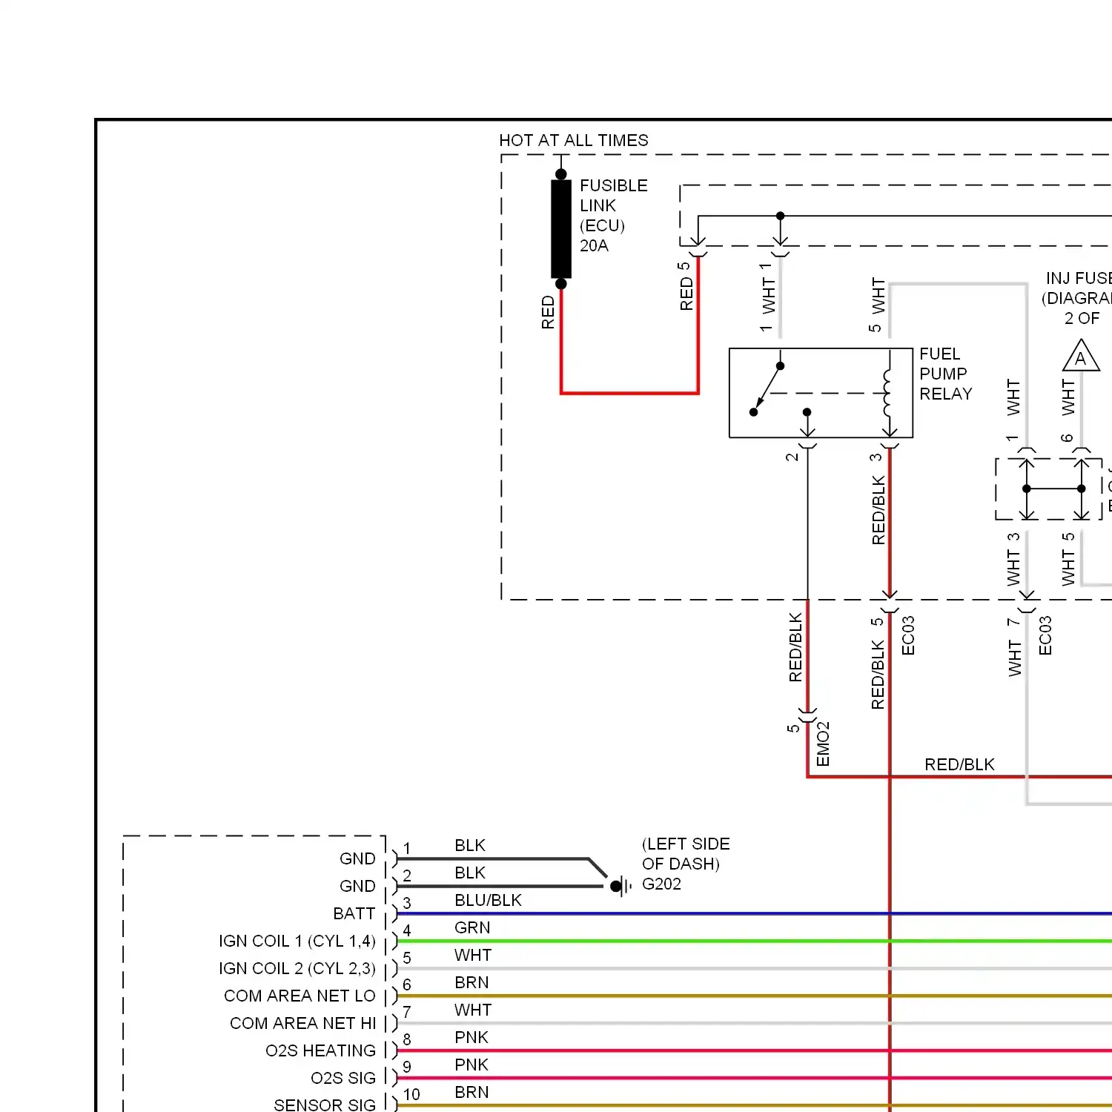Screen dimensions: 1112x1112
Task: Select the BLK label on pin 1
Action: coord(470,845)
